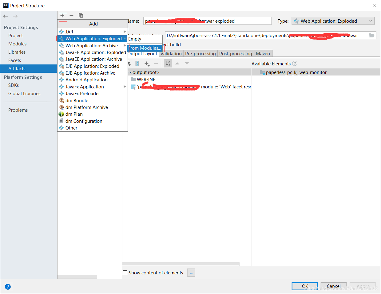Click the horizontal scrollbar under output layout
Screen dimensions: 381x294
[x=181, y=264]
